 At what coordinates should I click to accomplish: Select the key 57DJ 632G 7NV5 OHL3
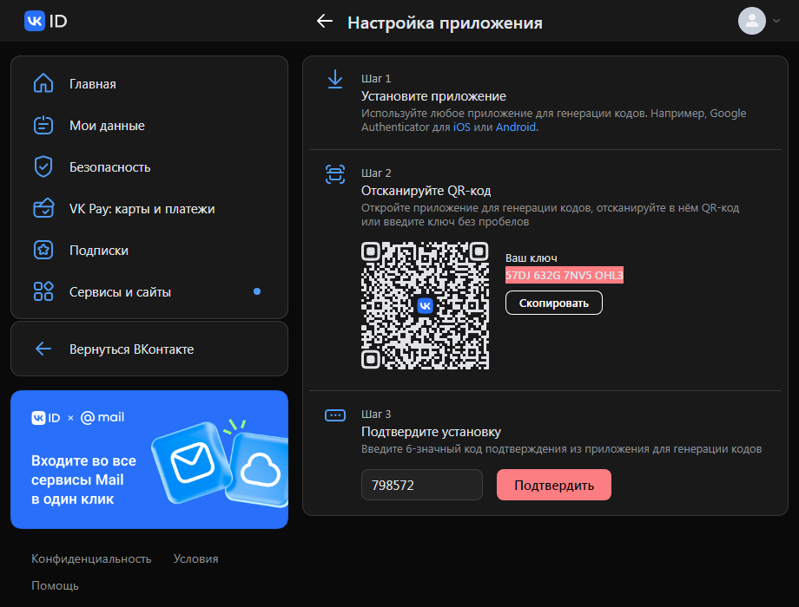565,275
